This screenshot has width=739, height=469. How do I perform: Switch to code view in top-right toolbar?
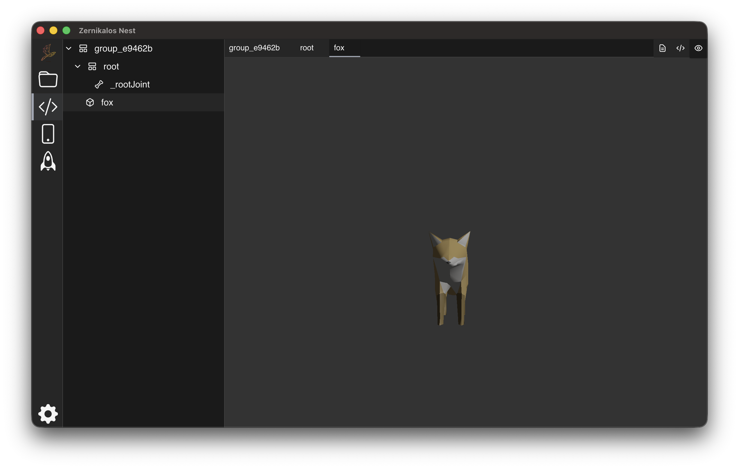click(680, 48)
